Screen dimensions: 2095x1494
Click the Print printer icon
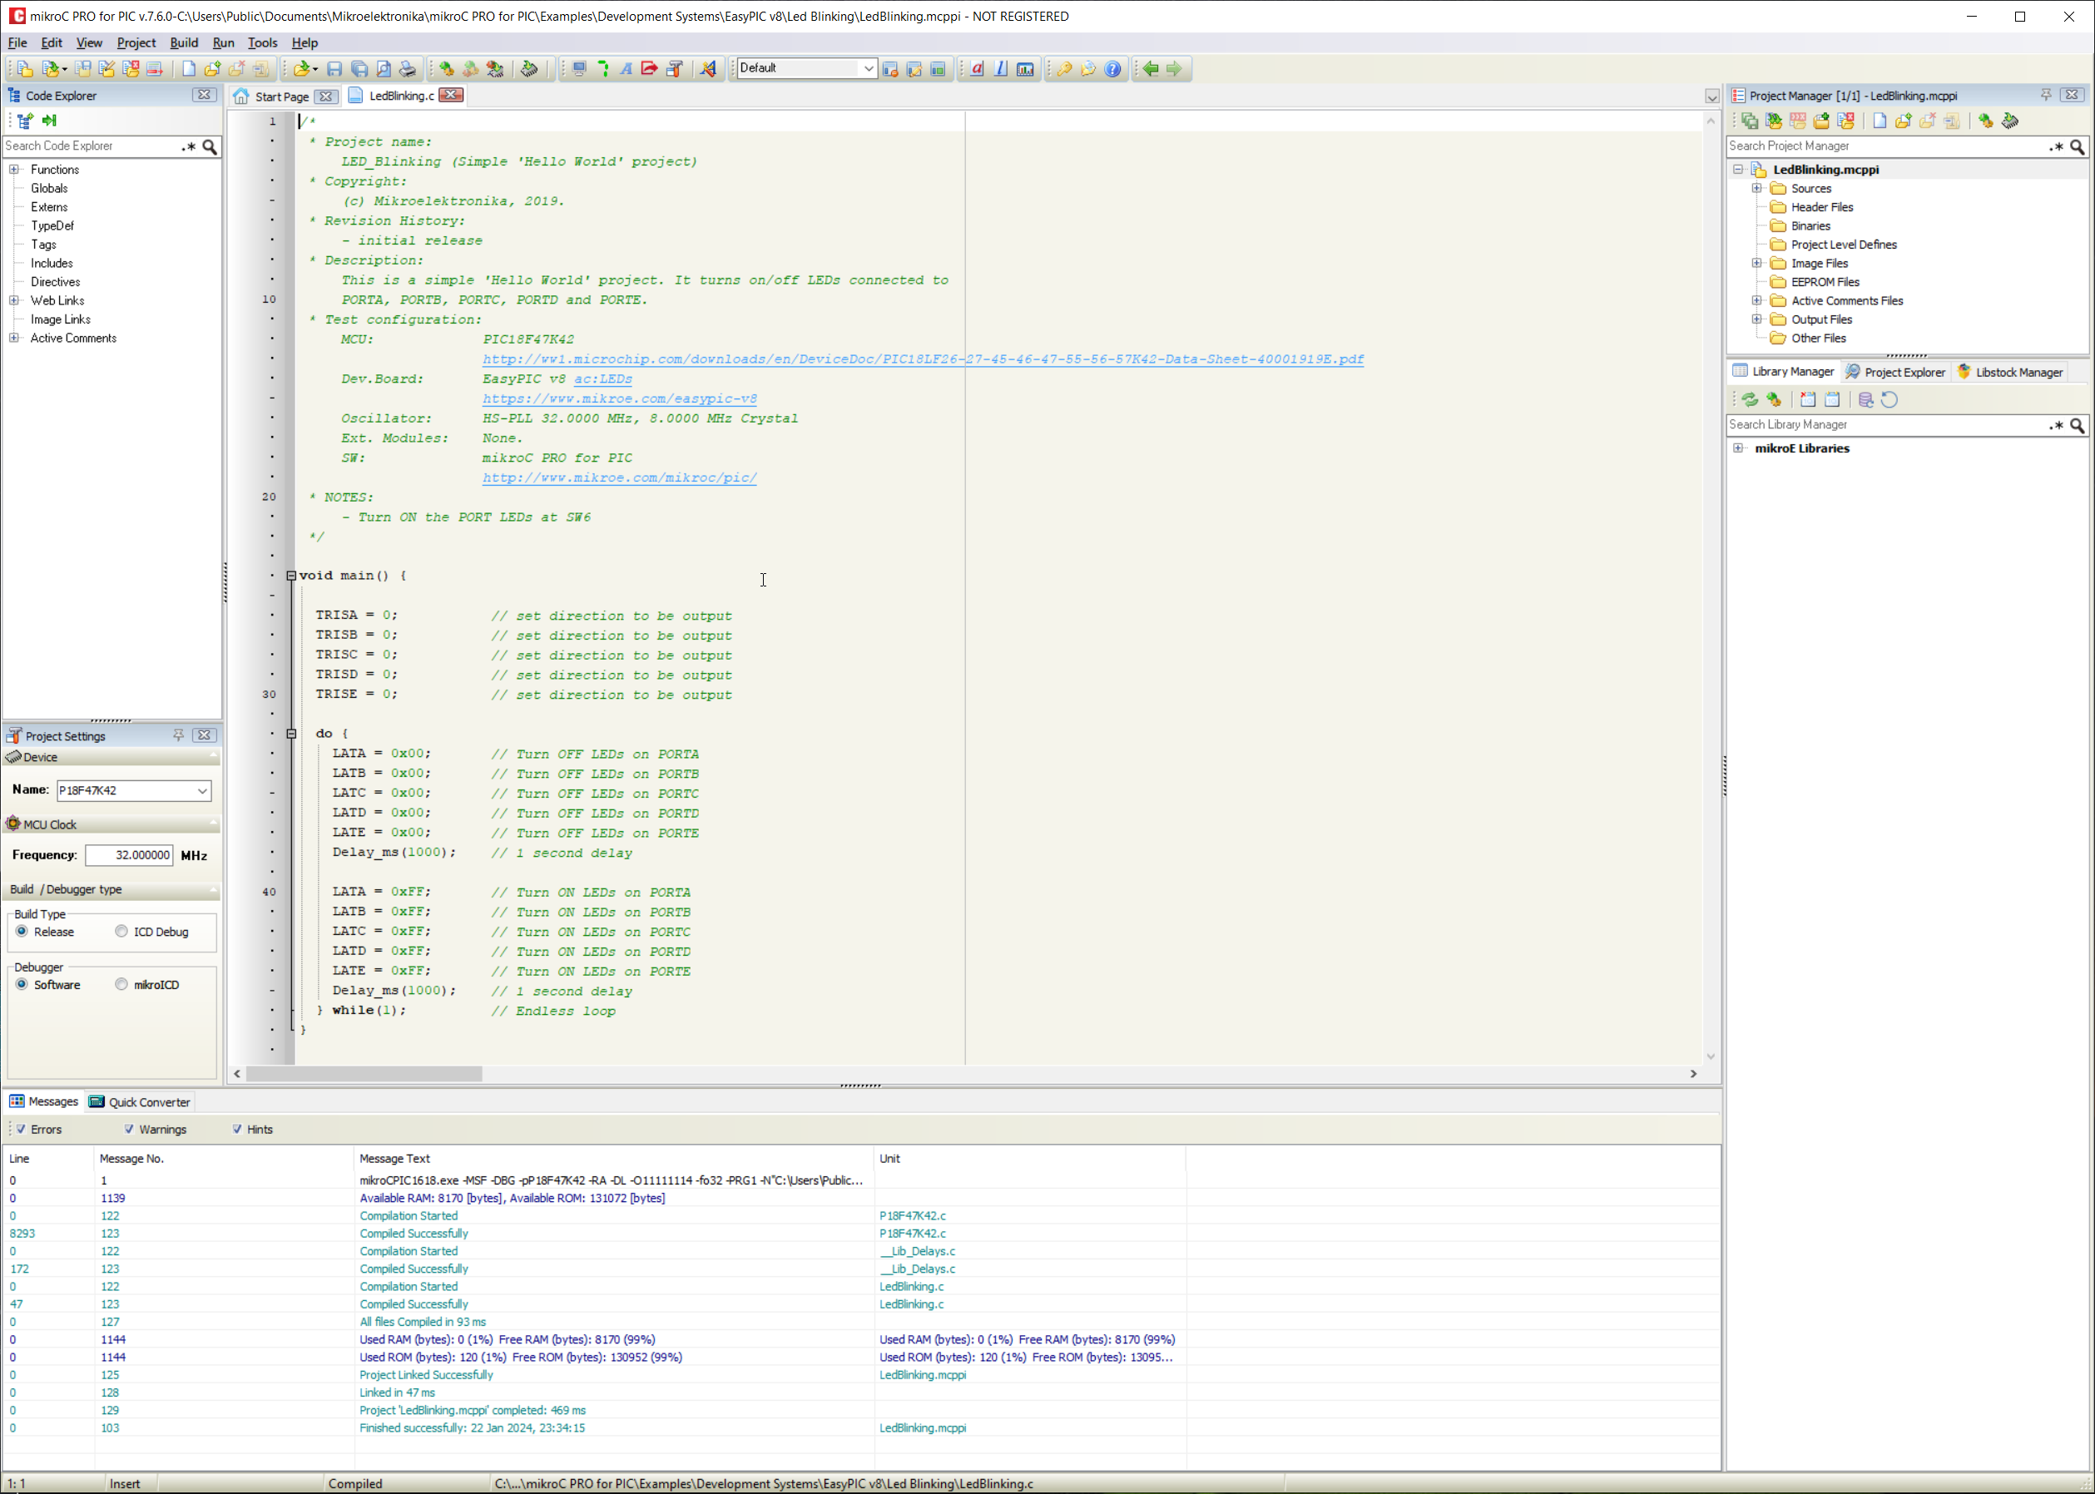[x=408, y=68]
